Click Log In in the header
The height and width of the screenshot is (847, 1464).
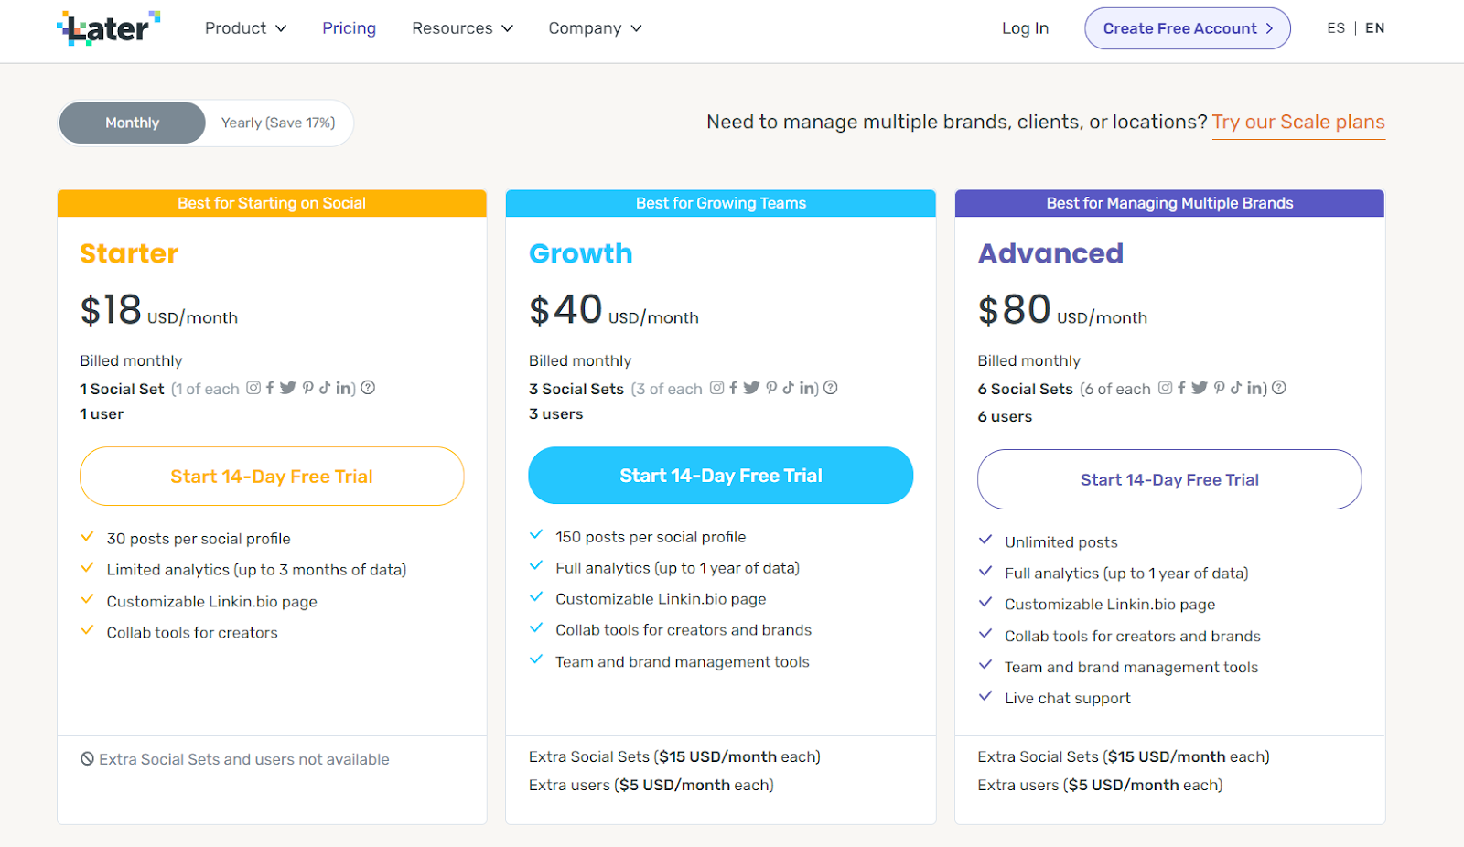1025,28
